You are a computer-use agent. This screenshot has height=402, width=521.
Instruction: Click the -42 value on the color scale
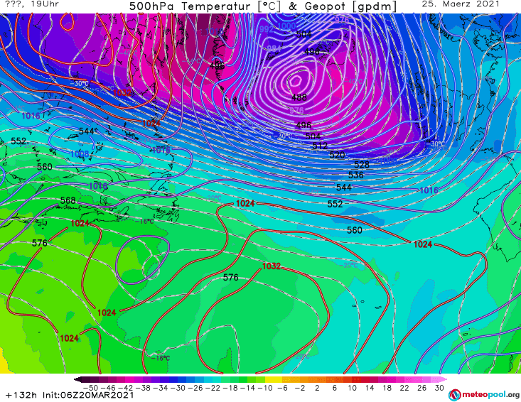pyautogui.click(x=125, y=388)
